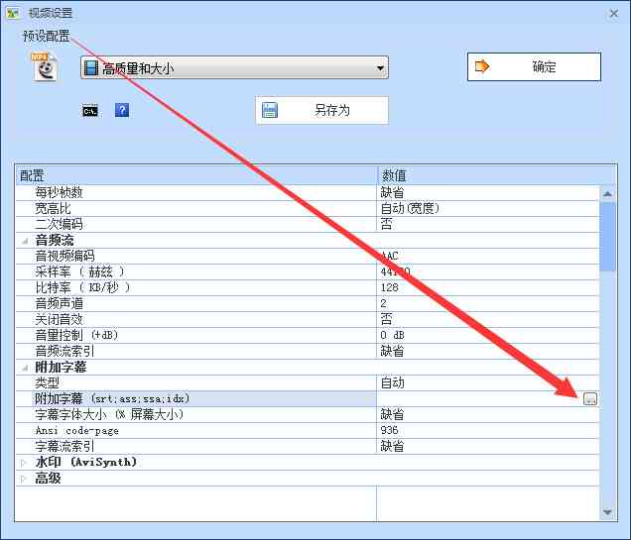The image size is (631, 540).
Task: Select the 字幕流索引 row
Action: click(308, 447)
